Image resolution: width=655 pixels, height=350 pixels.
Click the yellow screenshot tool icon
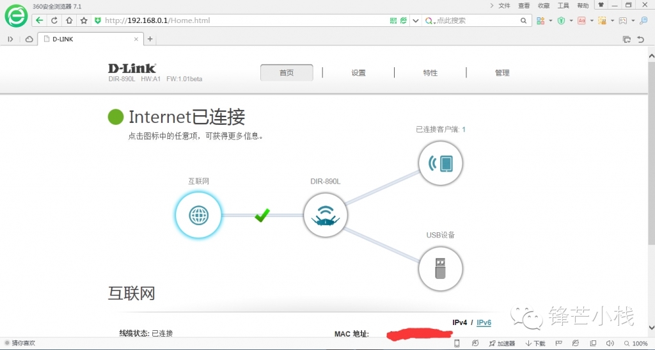(602, 20)
